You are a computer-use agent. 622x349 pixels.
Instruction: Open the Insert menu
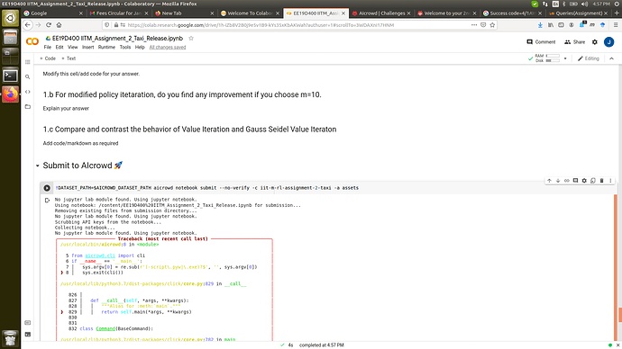88,47
